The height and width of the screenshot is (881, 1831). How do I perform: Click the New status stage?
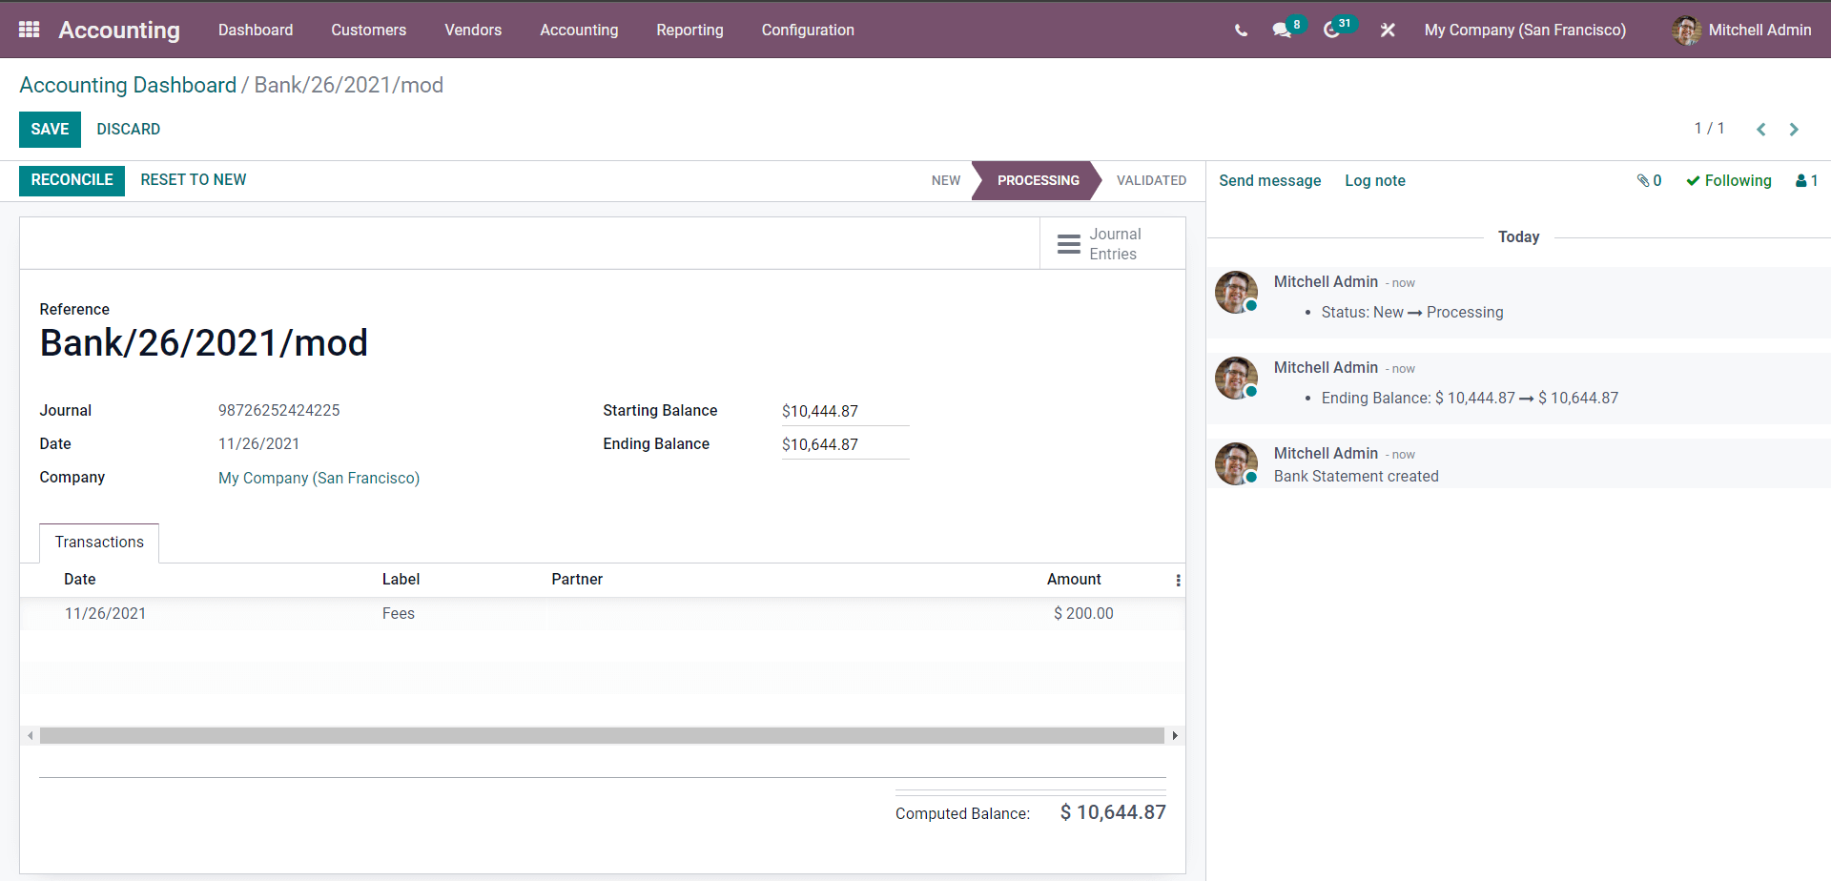[946, 180]
